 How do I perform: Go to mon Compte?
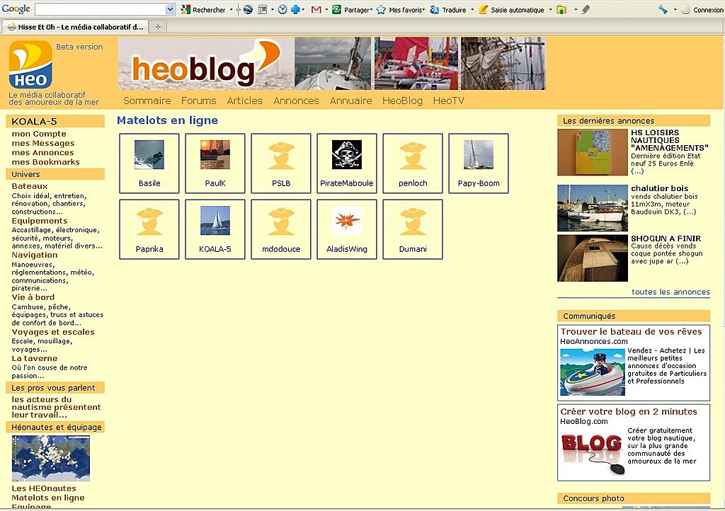click(x=39, y=134)
